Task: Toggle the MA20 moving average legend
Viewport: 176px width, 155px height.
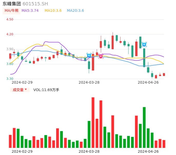Action: coord(75,11)
